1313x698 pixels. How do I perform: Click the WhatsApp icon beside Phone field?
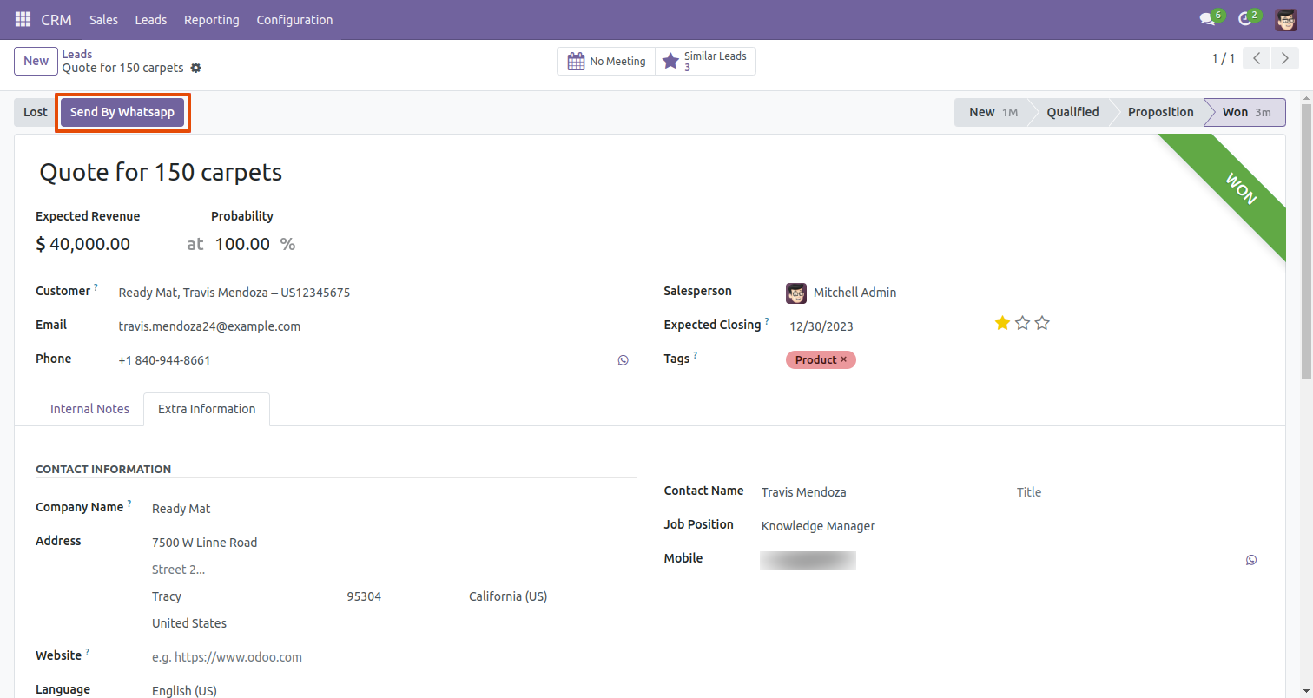623,360
